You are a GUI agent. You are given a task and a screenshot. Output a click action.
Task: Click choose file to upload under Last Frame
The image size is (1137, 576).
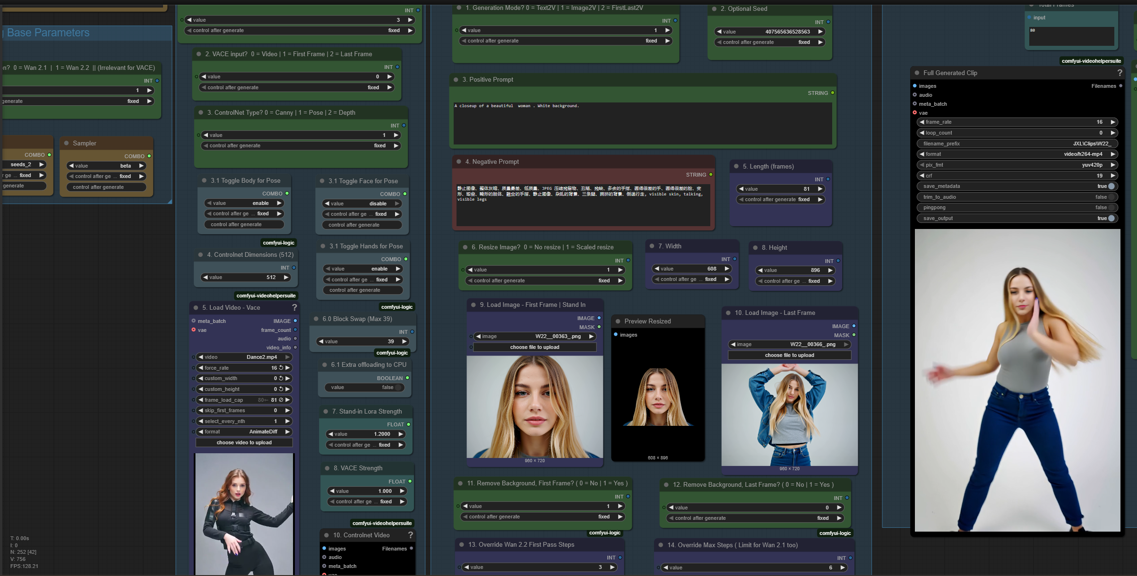tap(789, 355)
